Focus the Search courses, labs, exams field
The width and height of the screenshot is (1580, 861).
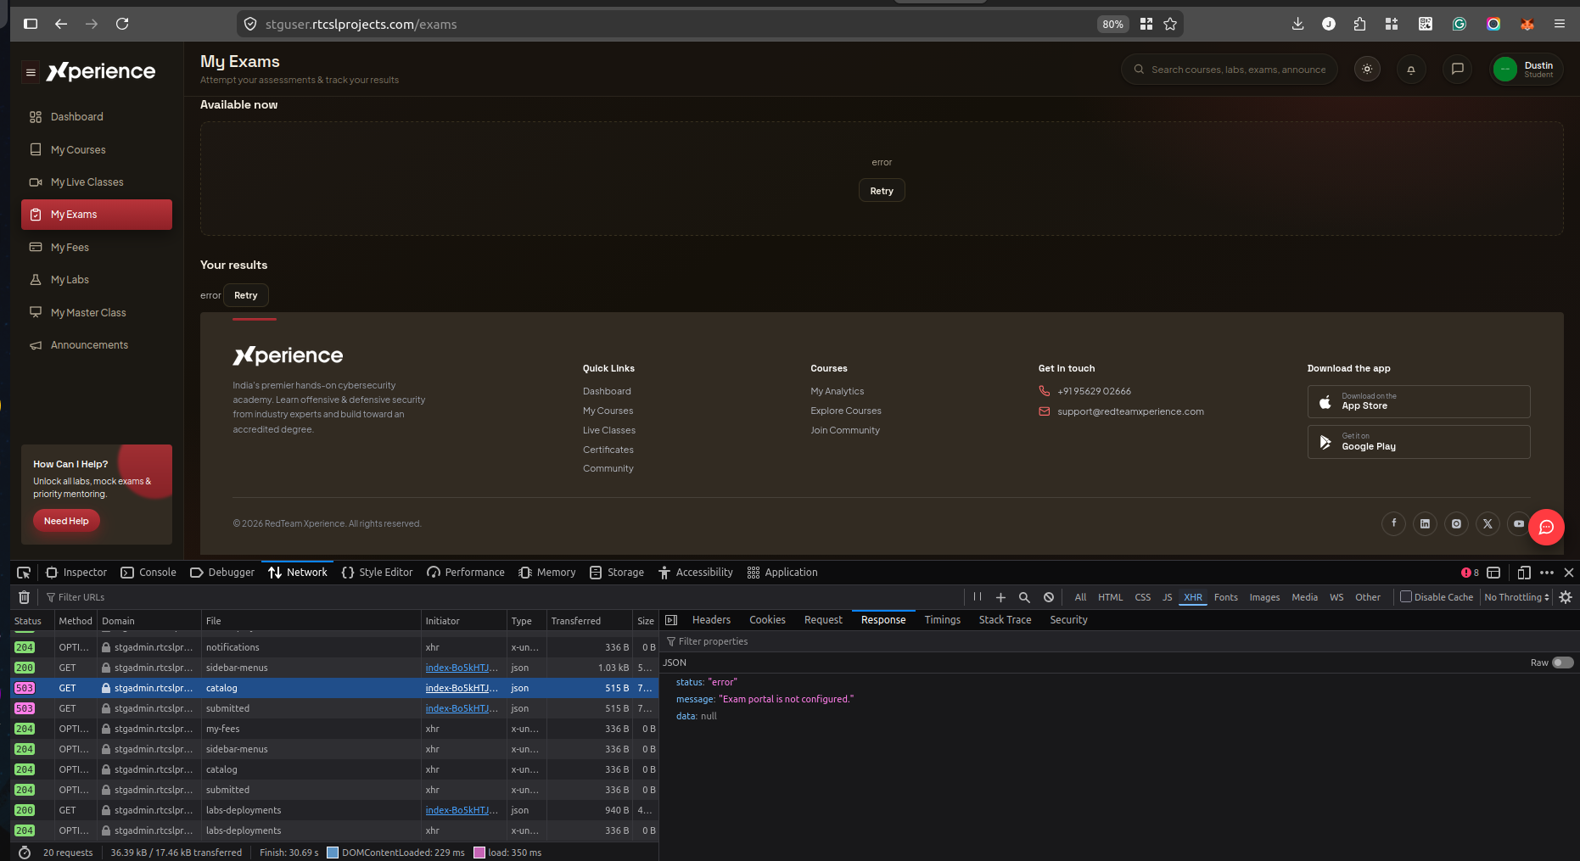click(1230, 70)
